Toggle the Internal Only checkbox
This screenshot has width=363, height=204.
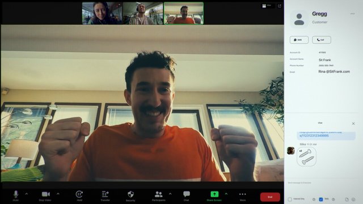[x=290, y=199]
